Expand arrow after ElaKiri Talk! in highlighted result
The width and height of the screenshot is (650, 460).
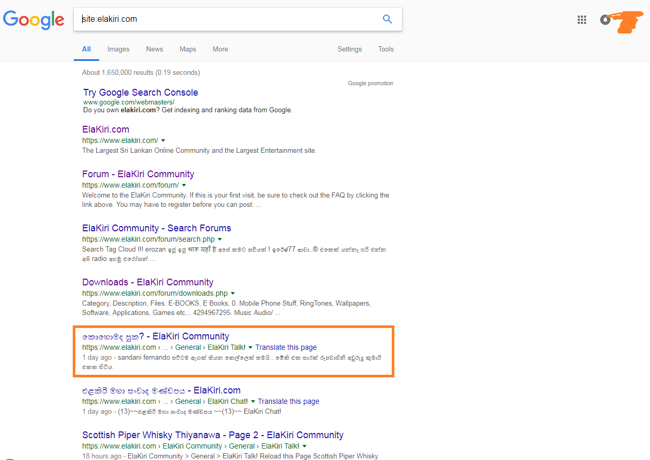(250, 348)
